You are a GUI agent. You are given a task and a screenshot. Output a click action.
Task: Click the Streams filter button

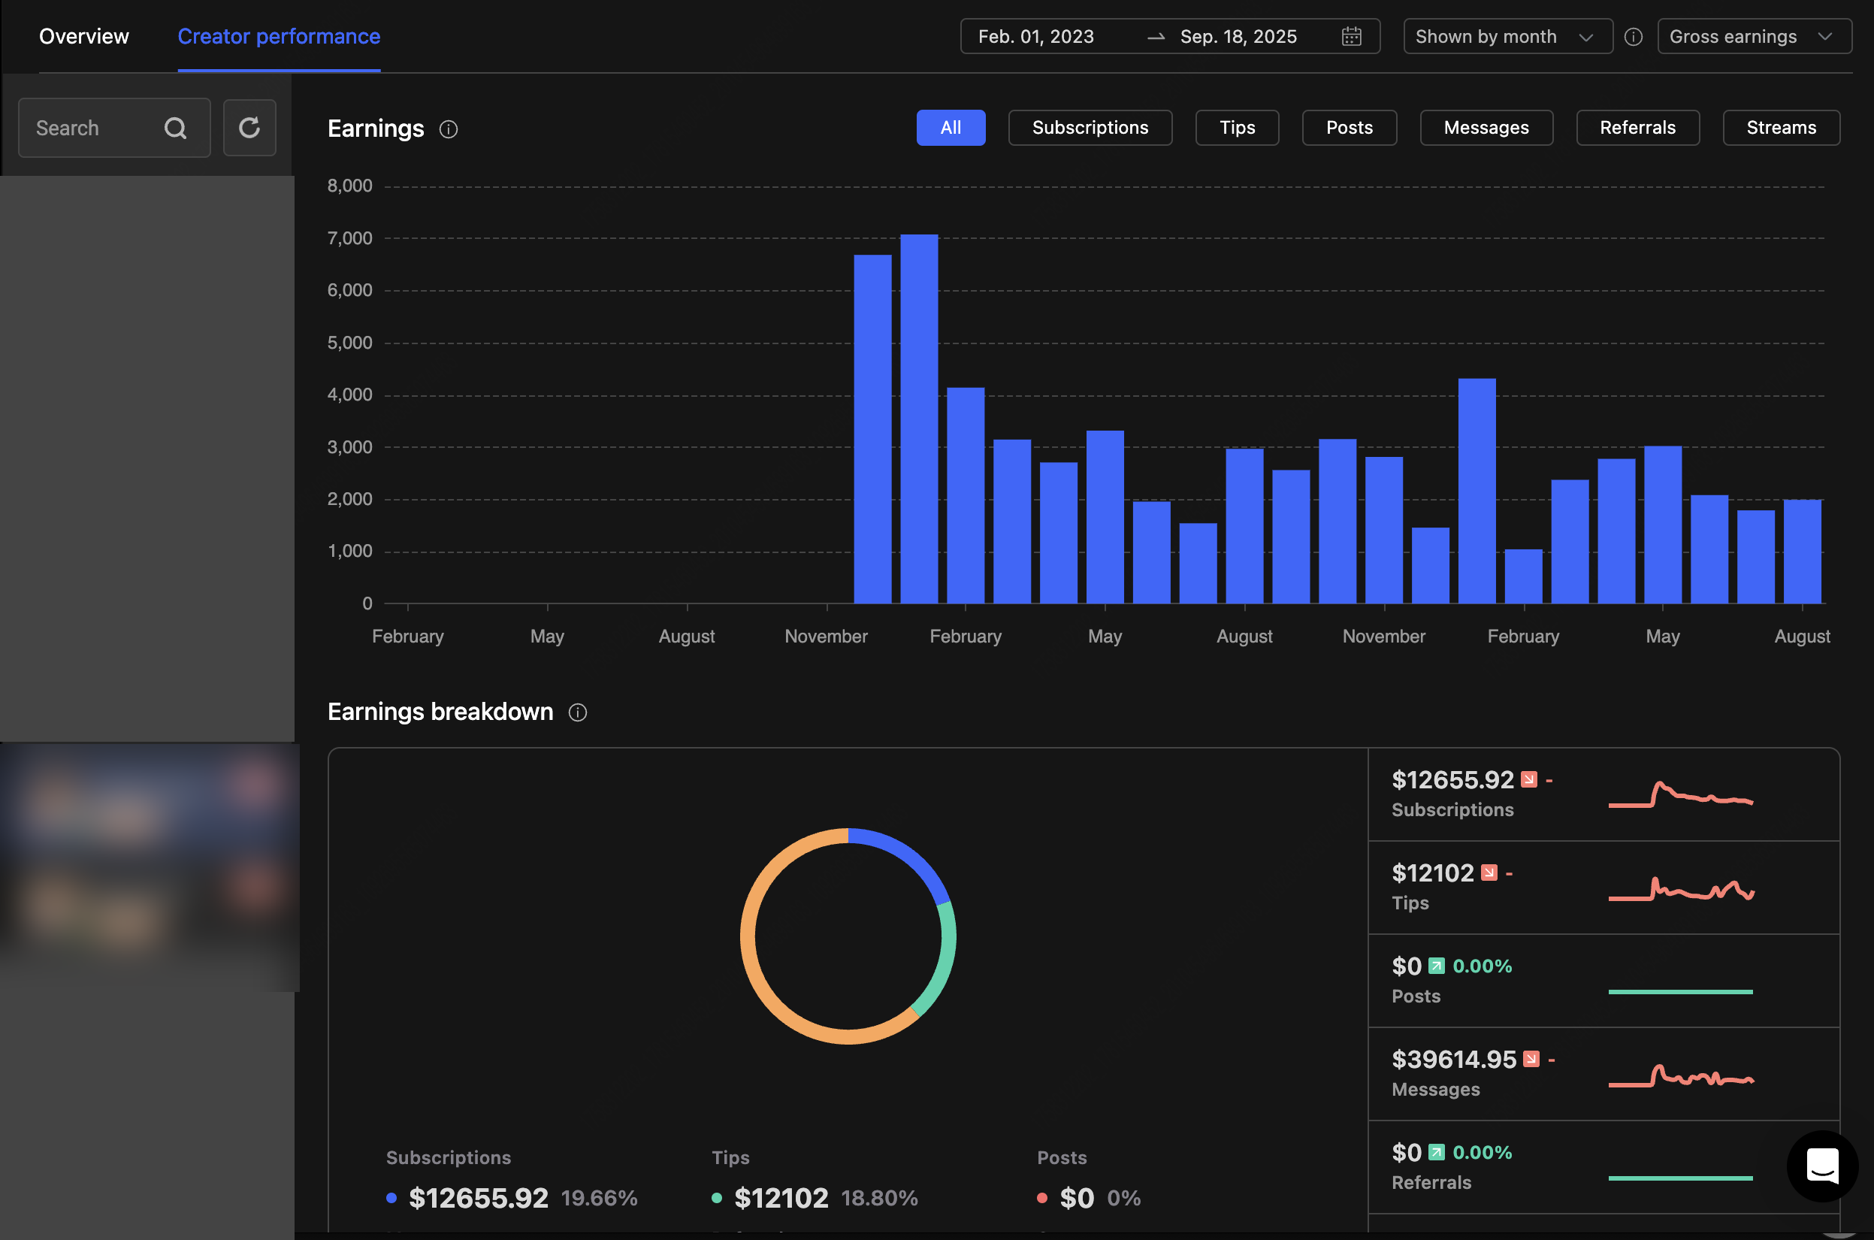point(1781,128)
